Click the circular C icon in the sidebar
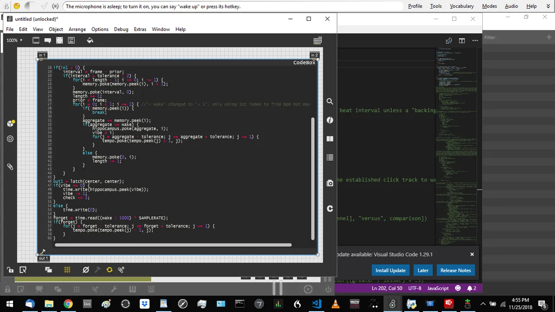This screenshot has height=312, width=555. pyautogui.click(x=330, y=208)
